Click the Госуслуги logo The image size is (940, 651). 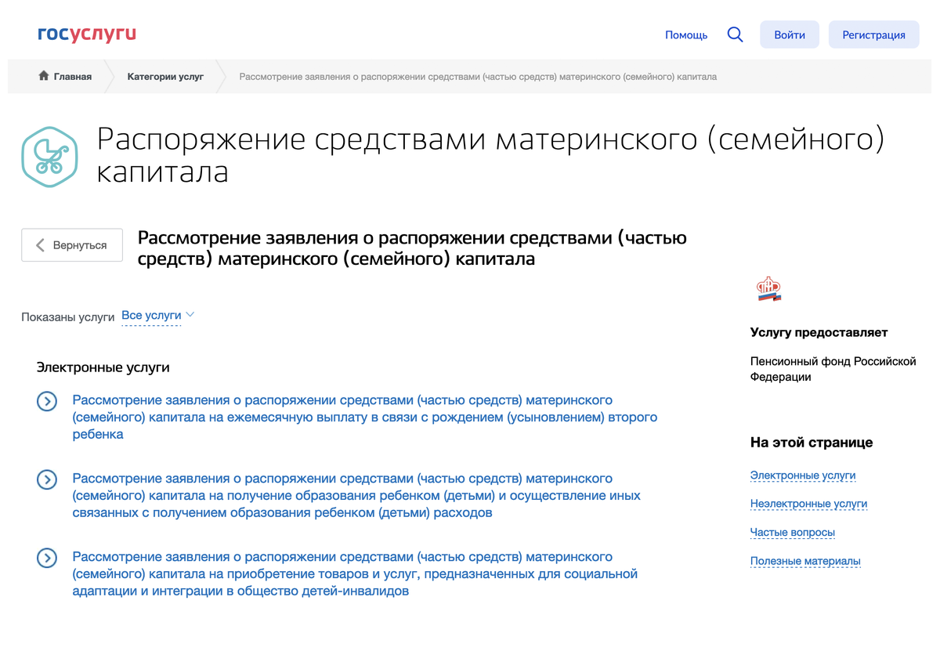(x=87, y=34)
